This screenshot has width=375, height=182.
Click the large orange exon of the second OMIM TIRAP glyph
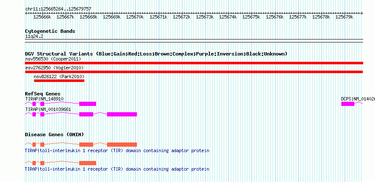[88, 163]
